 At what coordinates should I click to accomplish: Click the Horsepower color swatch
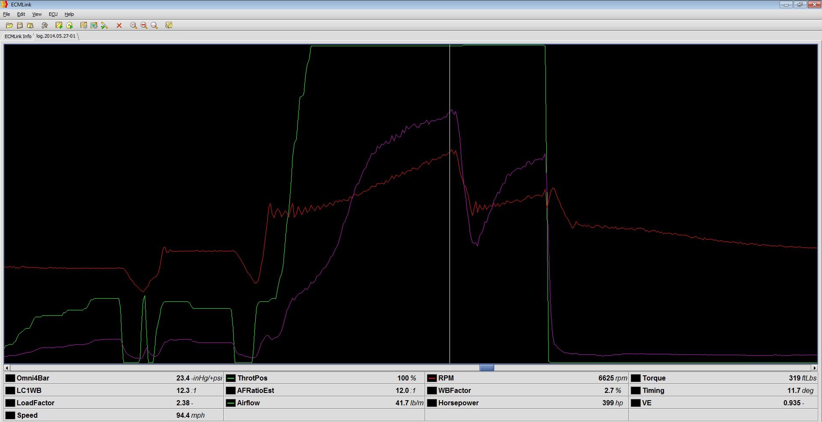point(432,403)
